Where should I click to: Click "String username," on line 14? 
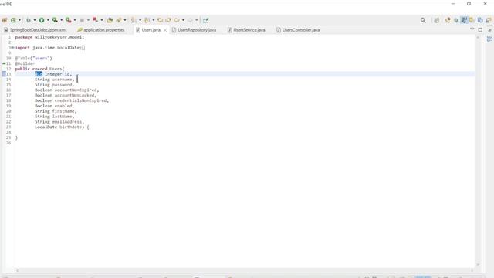(54, 80)
